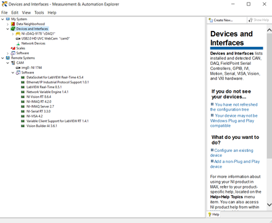The width and height of the screenshot is (272, 223).
Task: Select 'NI-VISA 4.2' text
Action: 35,116
